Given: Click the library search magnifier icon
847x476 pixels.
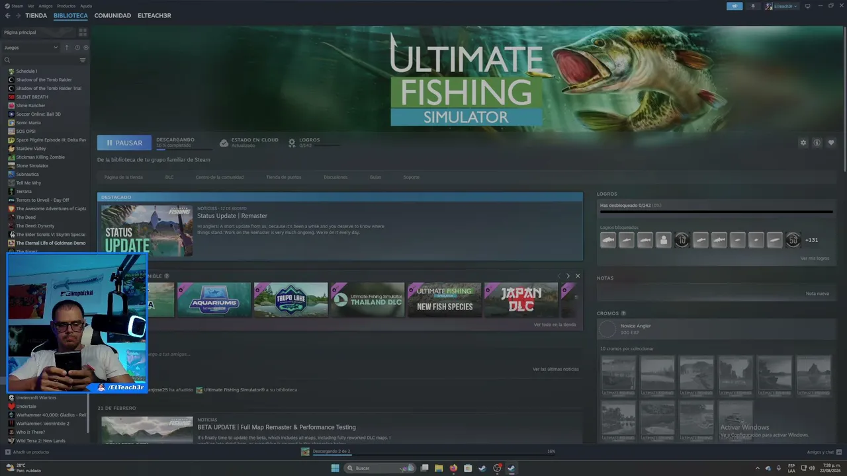Looking at the screenshot, I should pos(7,60).
